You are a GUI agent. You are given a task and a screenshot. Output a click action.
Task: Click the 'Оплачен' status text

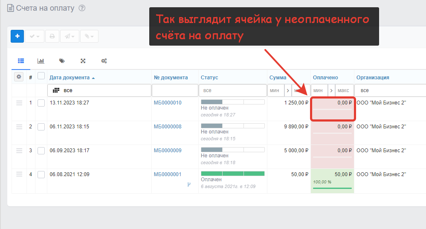pos(211,180)
